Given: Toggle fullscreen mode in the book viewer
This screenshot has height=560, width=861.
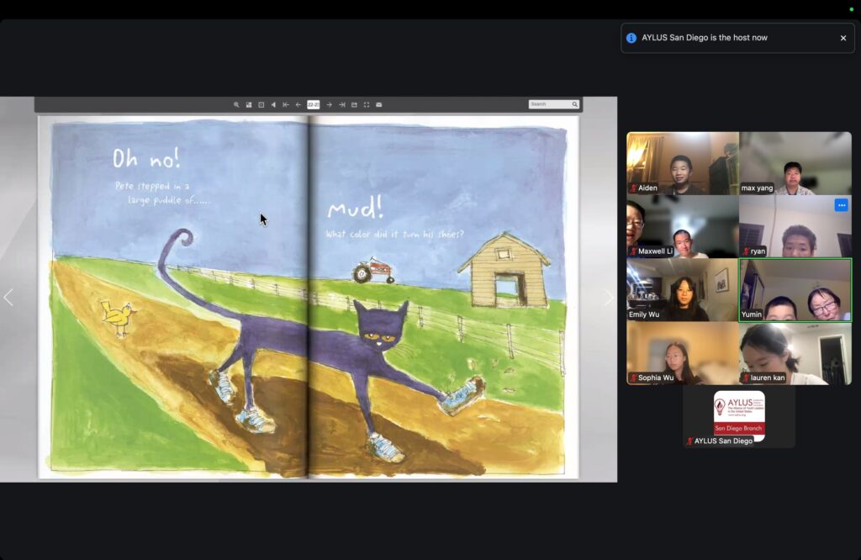Looking at the screenshot, I should [367, 105].
